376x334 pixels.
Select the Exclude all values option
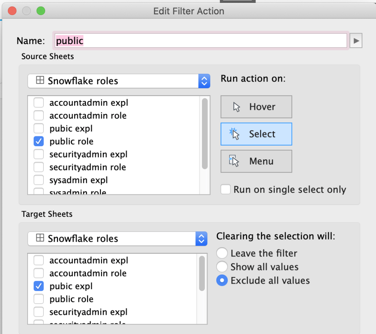tap(222, 281)
